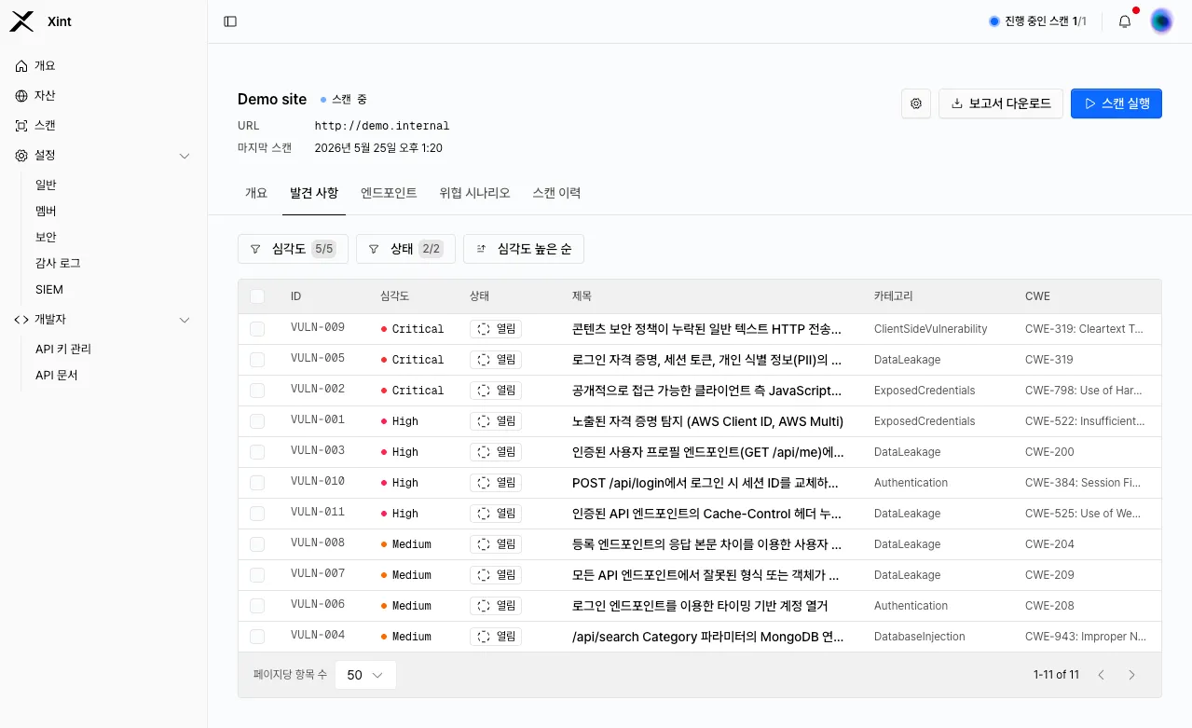
Task: Click the code icon beside 개발자
Action: point(21,320)
